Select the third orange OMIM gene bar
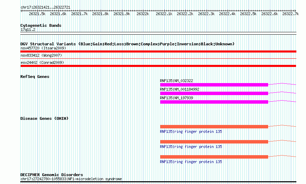306x184 pixels. point(214,157)
